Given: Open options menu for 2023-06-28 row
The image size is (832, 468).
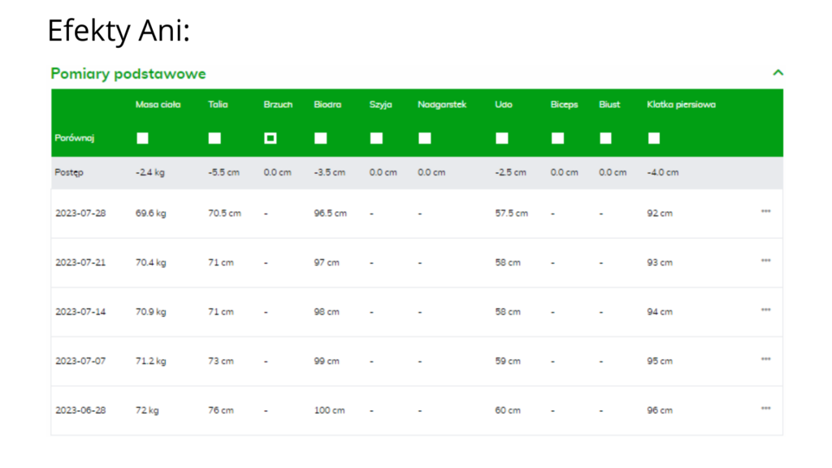Looking at the screenshot, I should pyautogui.click(x=765, y=409).
